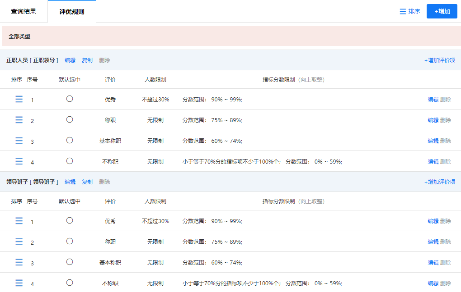
Task: Select the default radio for 称职 under 领导班子
Action: click(69, 241)
